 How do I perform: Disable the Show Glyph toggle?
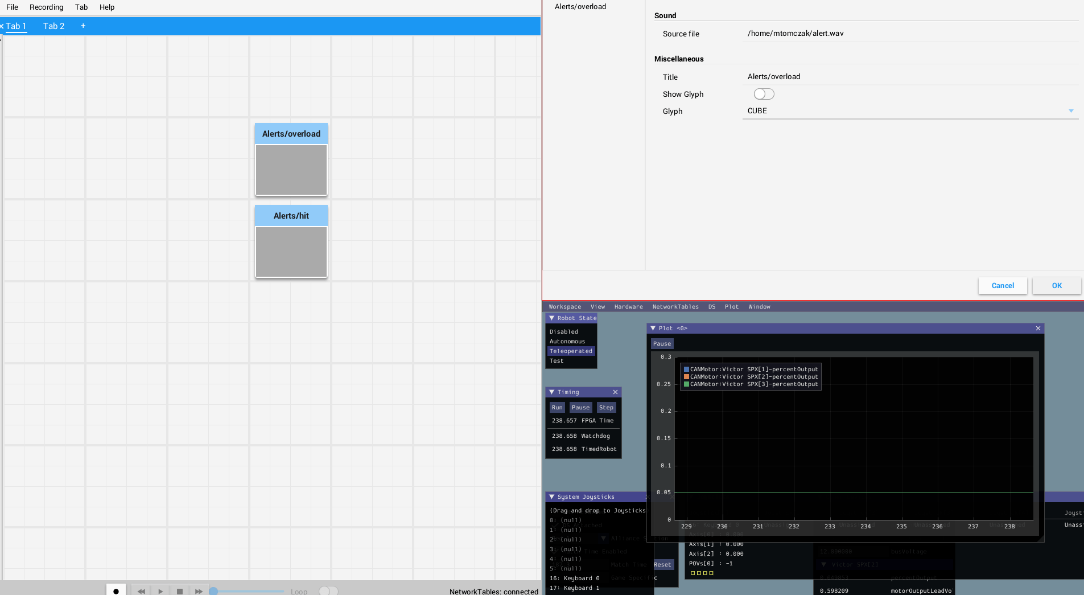tap(763, 93)
